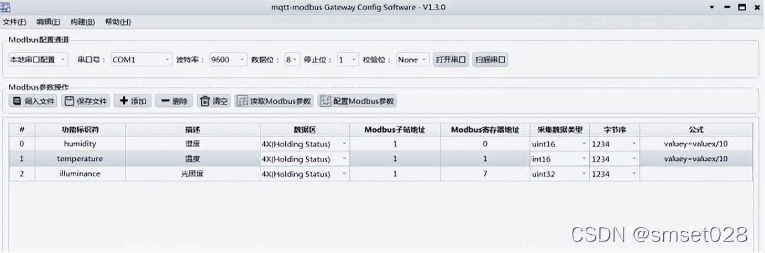This screenshot has width=765, height=253.
Task: Open the 文件(F) menu
Action: coord(14,22)
